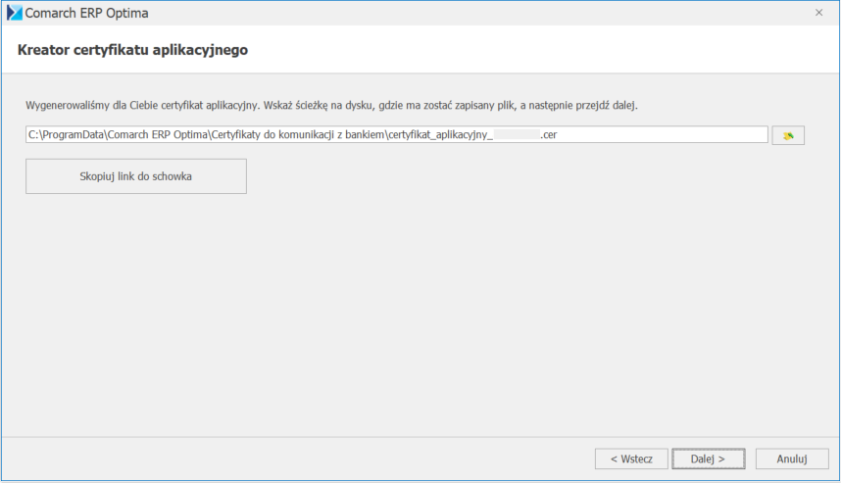
Task: Cancel the wizard with Anuluj
Action: pos(792,459)
